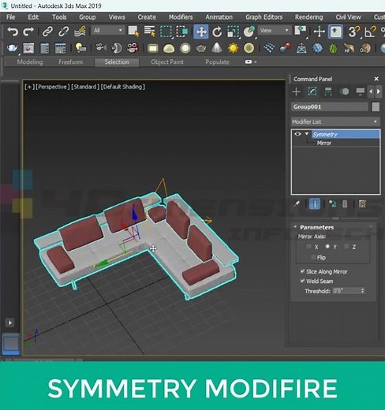This screenshot has width=385, height=410.
Task: Collapse the Parameters rollout
Action: coord(295,227)
